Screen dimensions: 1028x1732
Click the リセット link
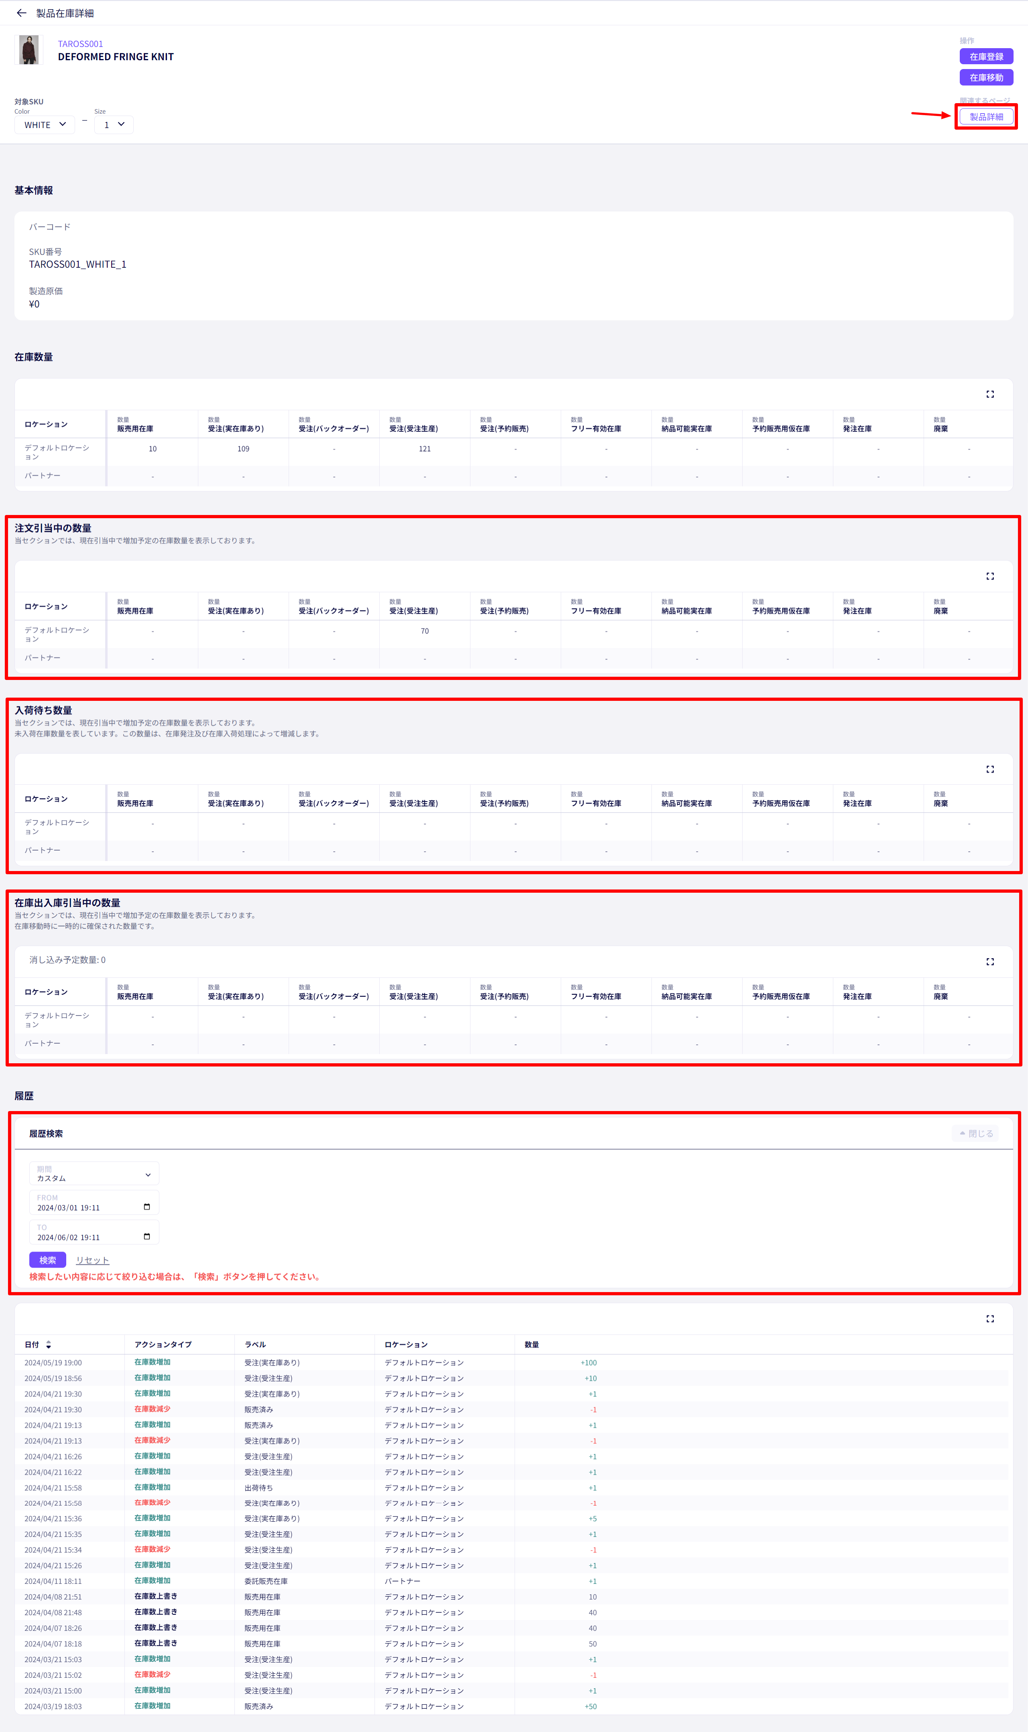click(92, 1260)
